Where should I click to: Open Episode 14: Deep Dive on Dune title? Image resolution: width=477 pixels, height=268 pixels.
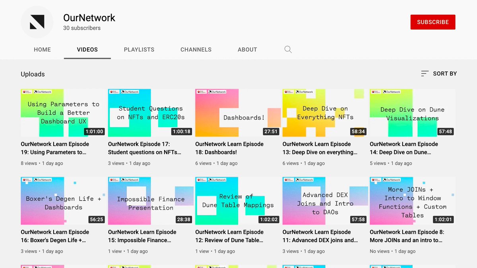(x=405, y=148)
